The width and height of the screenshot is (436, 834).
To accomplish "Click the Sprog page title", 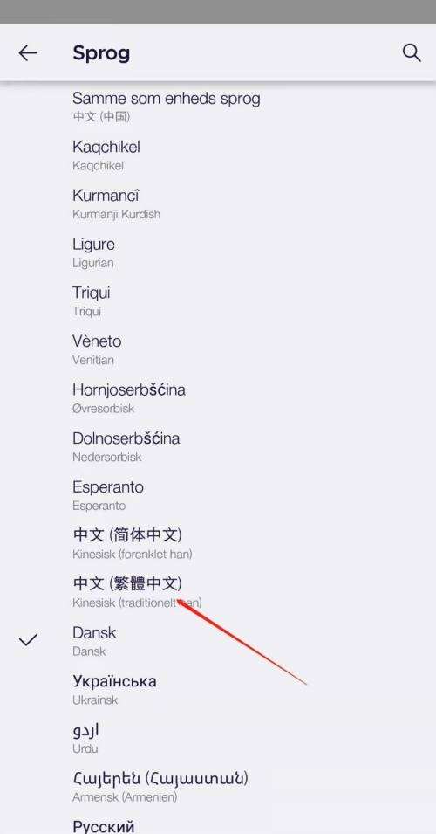I will [x=101, y=54].
